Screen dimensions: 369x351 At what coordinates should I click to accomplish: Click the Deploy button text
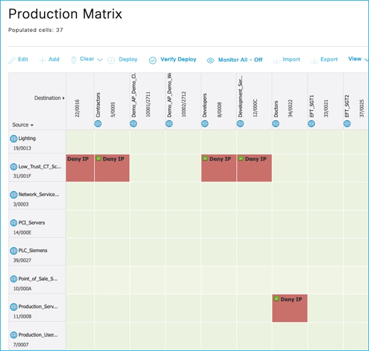coord(128,59)
